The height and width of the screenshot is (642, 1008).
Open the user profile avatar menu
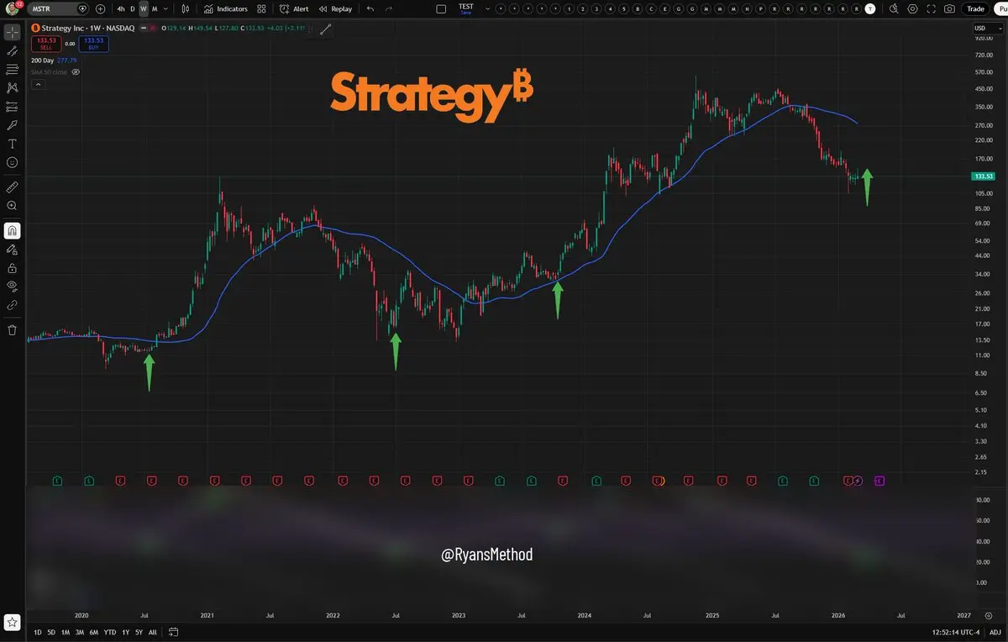tap(13, 8)
